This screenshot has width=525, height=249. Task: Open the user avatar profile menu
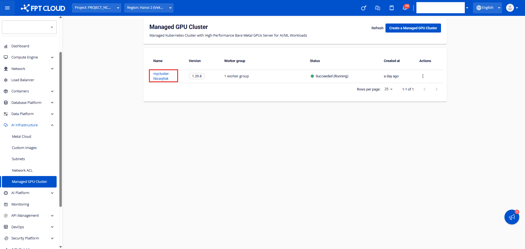(x=512, y=8)
